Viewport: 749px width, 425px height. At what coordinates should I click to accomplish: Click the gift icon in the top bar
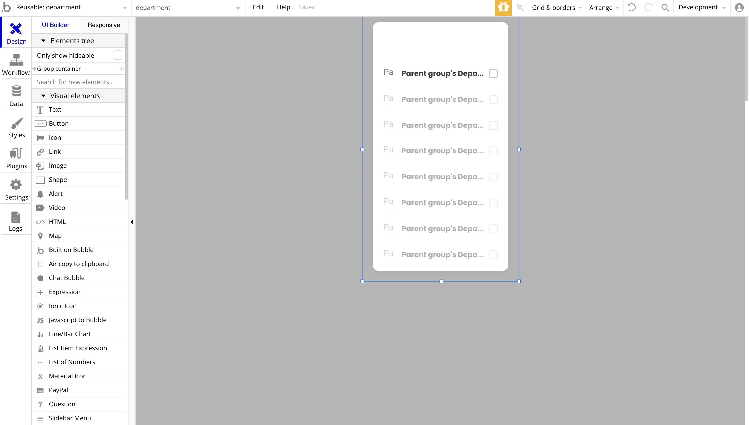[503, 8]
